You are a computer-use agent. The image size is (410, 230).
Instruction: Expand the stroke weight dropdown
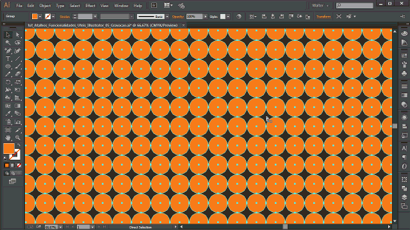(x=95, y=17)
